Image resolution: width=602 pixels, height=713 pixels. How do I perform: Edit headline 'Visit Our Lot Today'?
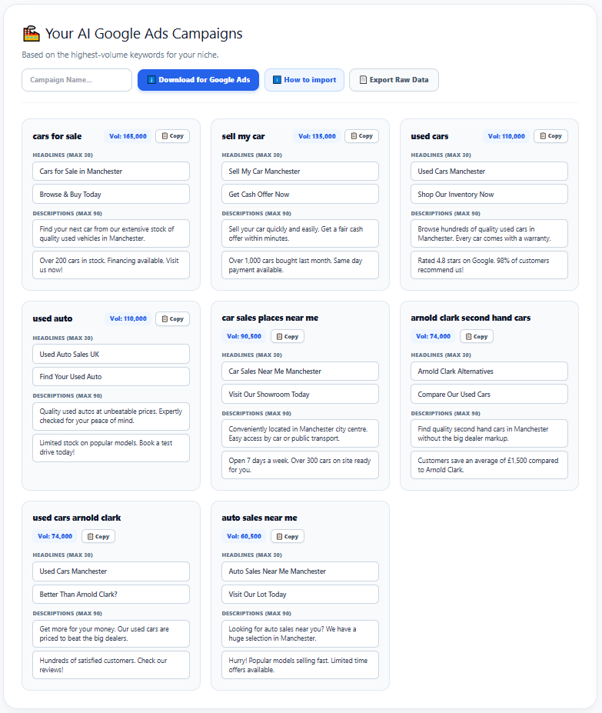(x=300, y=595)
